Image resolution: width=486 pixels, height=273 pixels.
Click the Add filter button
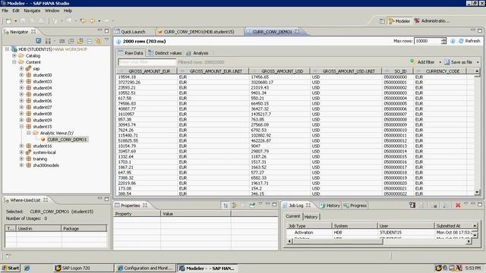point(422,62)
